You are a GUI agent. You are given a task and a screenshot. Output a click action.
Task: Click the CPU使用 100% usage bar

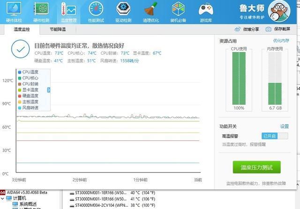(x=239, y=78)
